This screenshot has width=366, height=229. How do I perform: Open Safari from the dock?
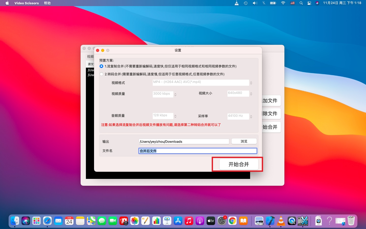pyautogui.click(x=47, y=221)
